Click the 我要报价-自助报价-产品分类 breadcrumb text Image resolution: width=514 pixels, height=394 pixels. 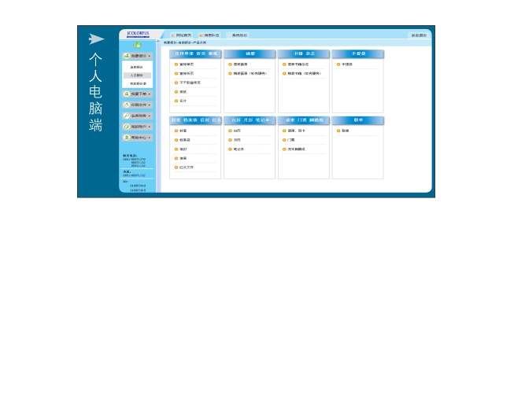coord(185,43)
